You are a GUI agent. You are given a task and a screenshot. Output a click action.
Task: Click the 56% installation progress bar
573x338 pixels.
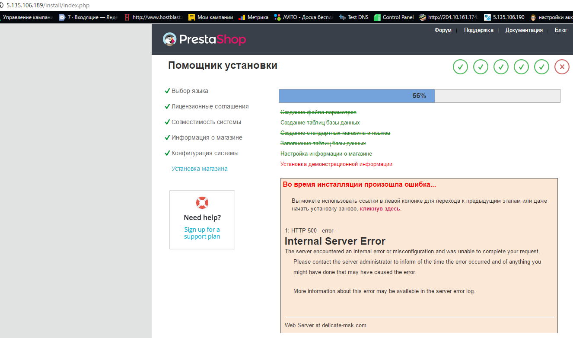pyautogui.click(x=419, y=96)
